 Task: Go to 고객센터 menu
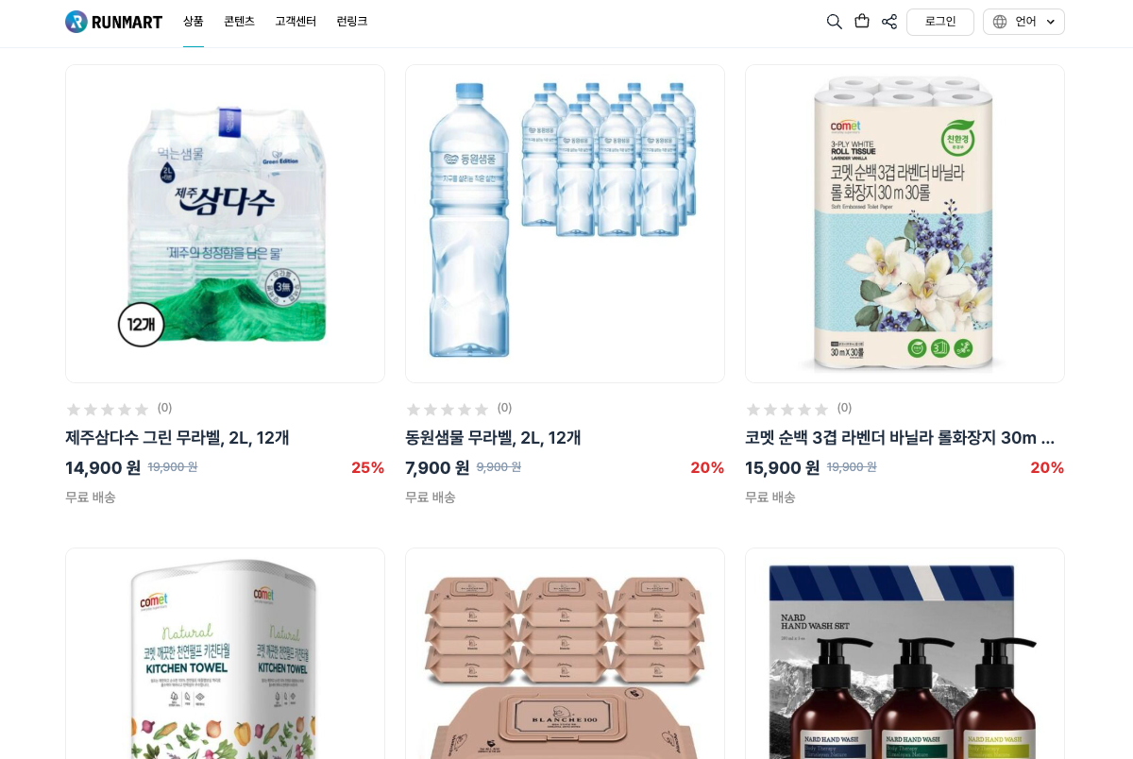click(x=296, y=22)
